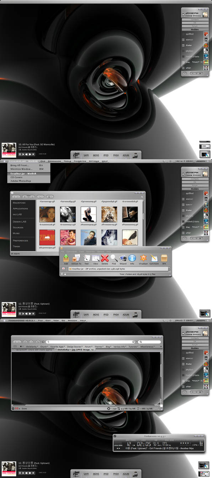Open the Tutorials bookmark dropdown
The width and height of the screenshot is (212, 478).
coord(134,346)
